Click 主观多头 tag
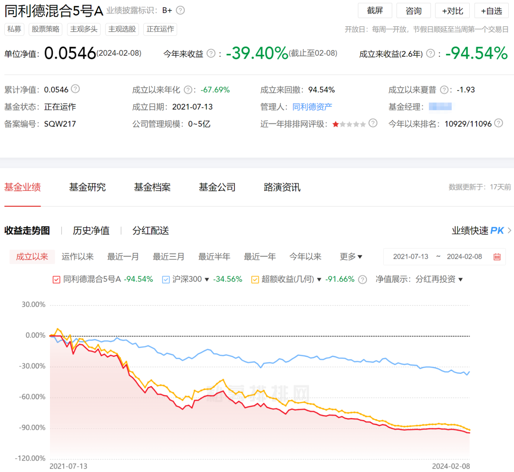This screenshot has width=514, height=472. click(84, 29)
